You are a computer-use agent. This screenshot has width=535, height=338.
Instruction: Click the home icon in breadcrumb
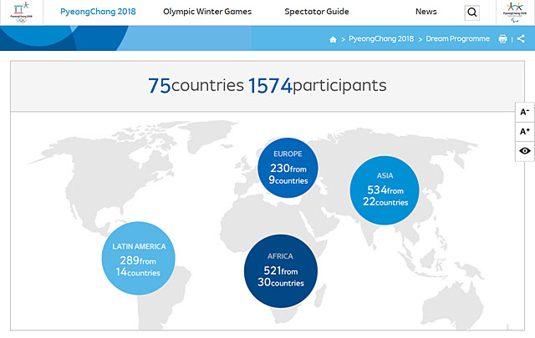pos(333,39)
